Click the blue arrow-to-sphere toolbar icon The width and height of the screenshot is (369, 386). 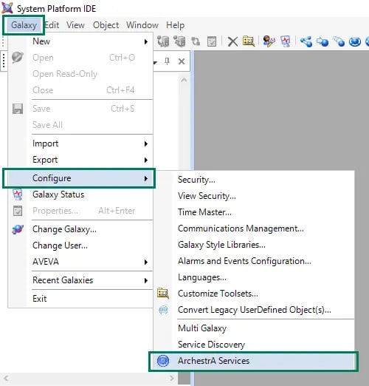[323, 41]
